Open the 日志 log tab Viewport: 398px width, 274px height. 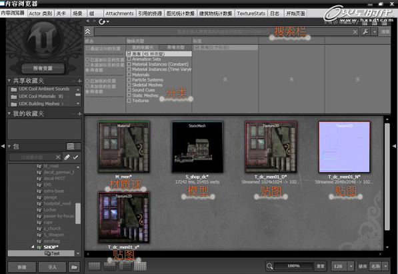[x=275, y=13]
